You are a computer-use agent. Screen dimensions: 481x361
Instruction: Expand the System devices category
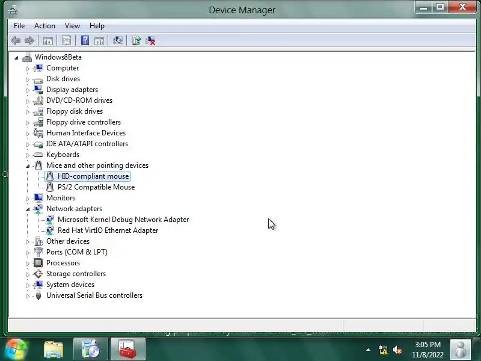point(28,285)
